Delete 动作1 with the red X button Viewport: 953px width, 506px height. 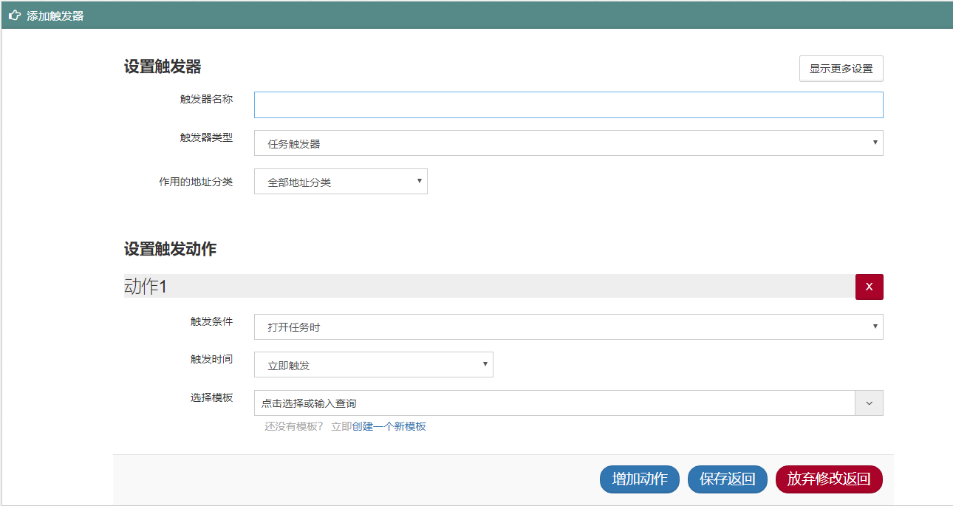click(x=869, y=287)
